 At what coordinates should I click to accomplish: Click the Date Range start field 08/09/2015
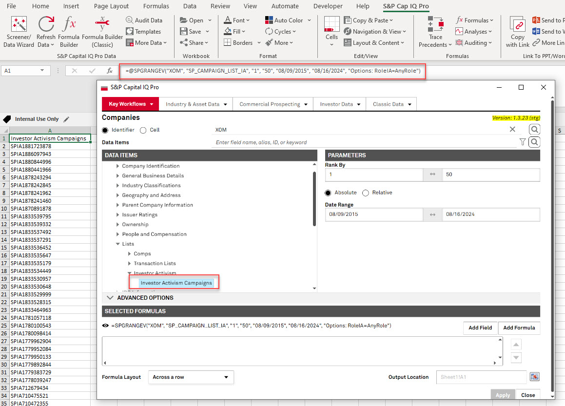pyautogui.click(x=374, y=214)
